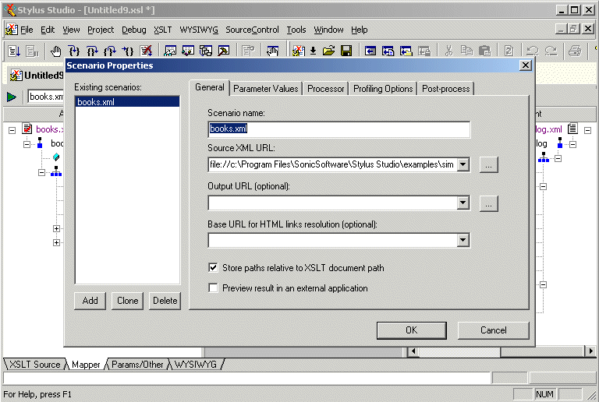This screenshot has width=599, height=402.
Task: Open the XSLT menu in menu bar
Action: (x=162, y=30)
